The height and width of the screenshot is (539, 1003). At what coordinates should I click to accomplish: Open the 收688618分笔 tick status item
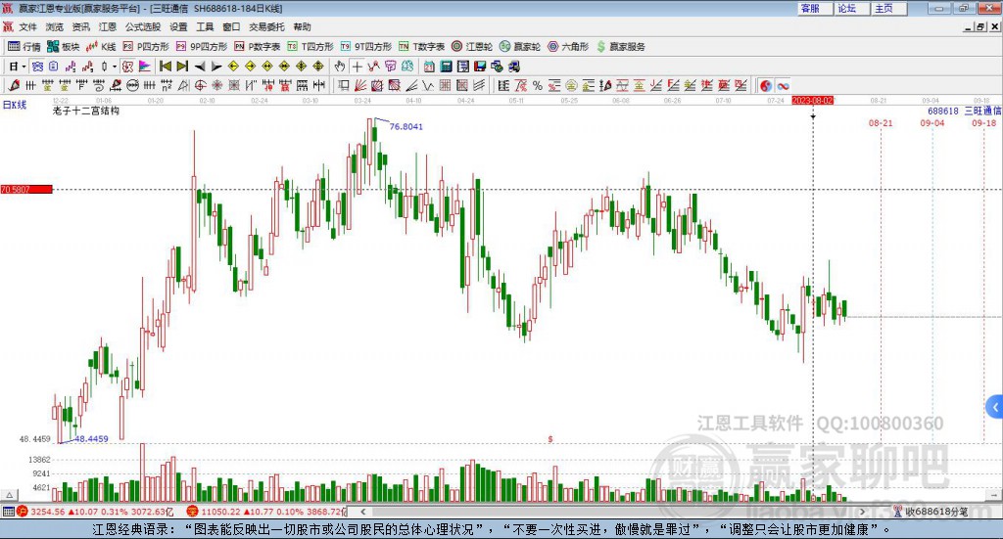coord(931,512)
